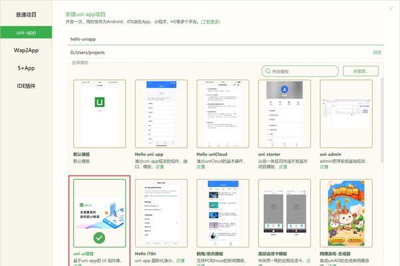The height and width of the screenshot is (266, 400).
Task: Click the template list vertical scrollbar
Action: [382, 120]
